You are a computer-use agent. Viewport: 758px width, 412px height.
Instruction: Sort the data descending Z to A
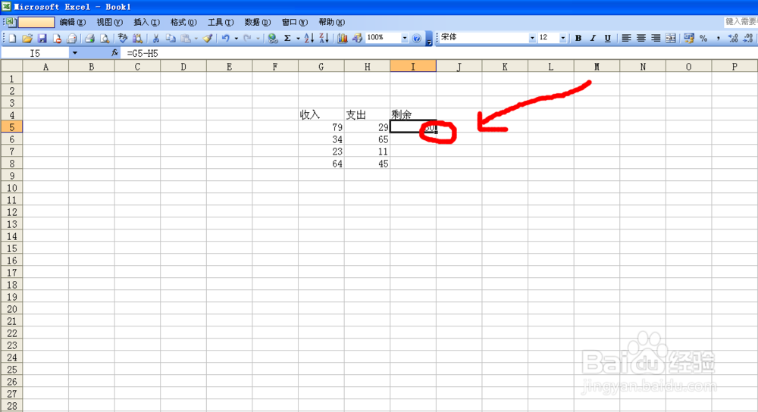(x=324, y=38)
